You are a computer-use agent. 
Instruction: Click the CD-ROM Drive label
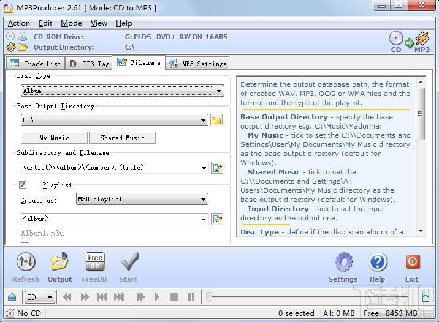click(x=59, y=37)
